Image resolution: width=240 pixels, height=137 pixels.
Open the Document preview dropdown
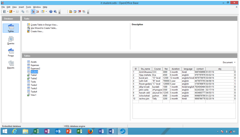(x=229, y=62)
